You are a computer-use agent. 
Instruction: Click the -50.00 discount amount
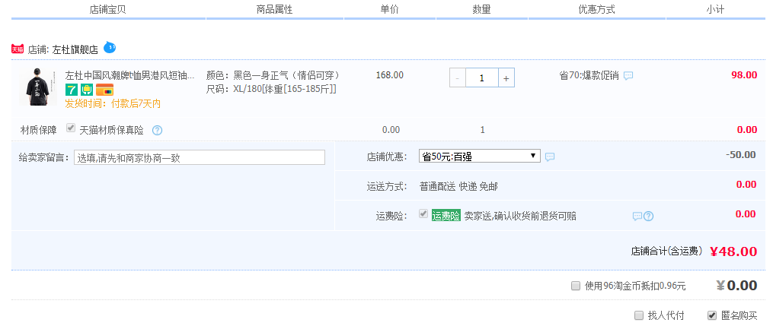(741, 155)
